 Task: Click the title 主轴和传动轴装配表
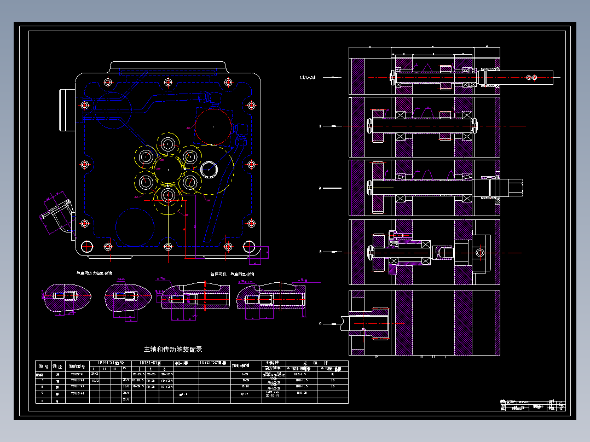[x=173, y=349]
